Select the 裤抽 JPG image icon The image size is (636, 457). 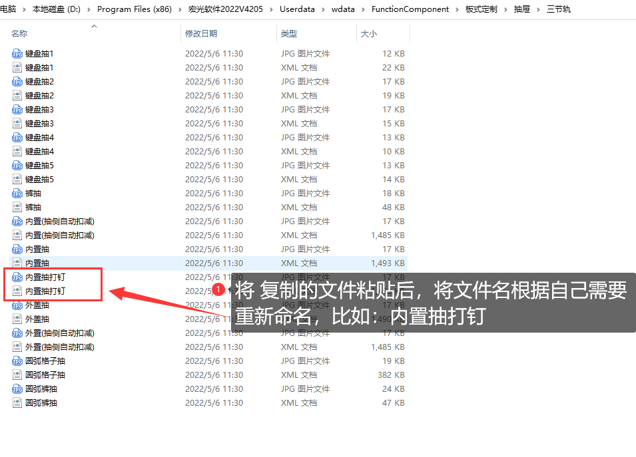(x=17, y=194)
